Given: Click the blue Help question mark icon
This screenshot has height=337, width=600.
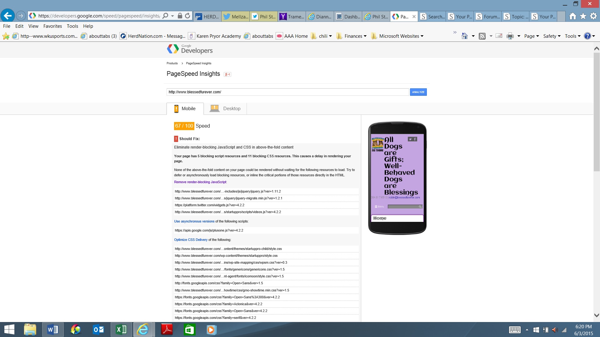Looking at the screenshot, I should (x=587, y=36).
